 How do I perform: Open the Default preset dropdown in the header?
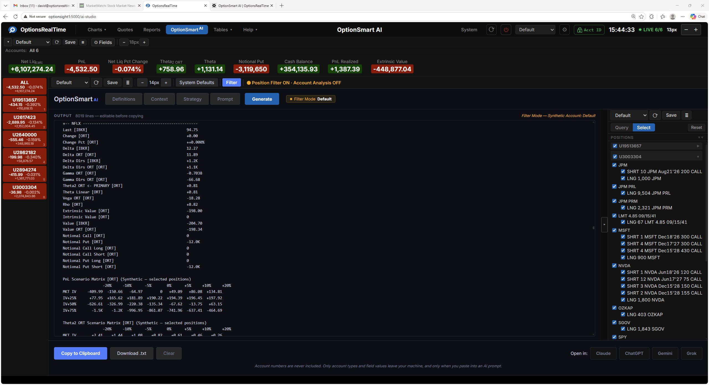point(535,30)
